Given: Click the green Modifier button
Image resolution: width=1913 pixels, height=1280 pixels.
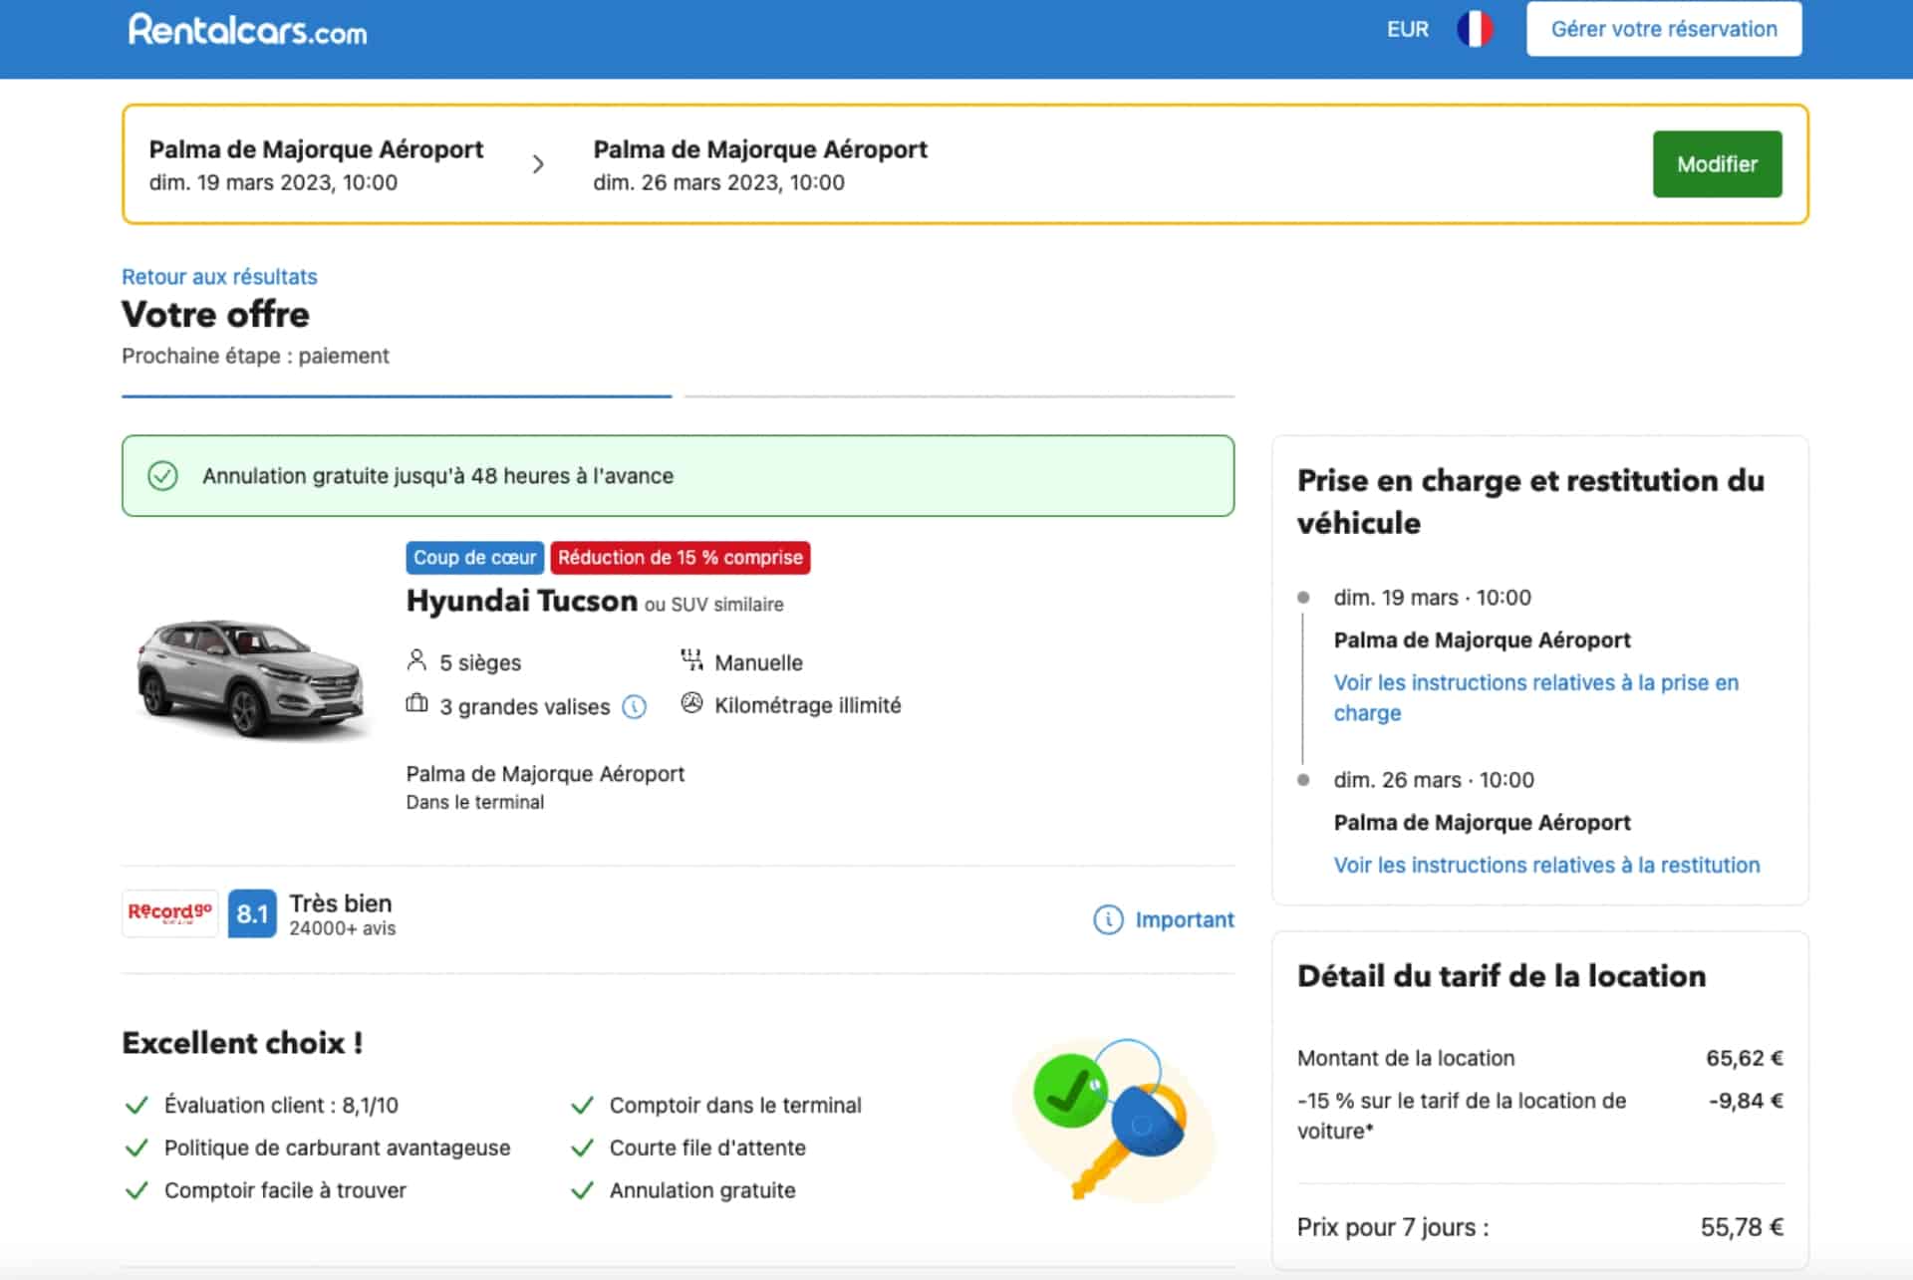Looking at the screenshot, I should 1717,163.
